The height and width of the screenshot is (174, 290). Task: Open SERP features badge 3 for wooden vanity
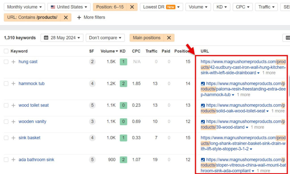pyautogui.click(x=92, y=122)
